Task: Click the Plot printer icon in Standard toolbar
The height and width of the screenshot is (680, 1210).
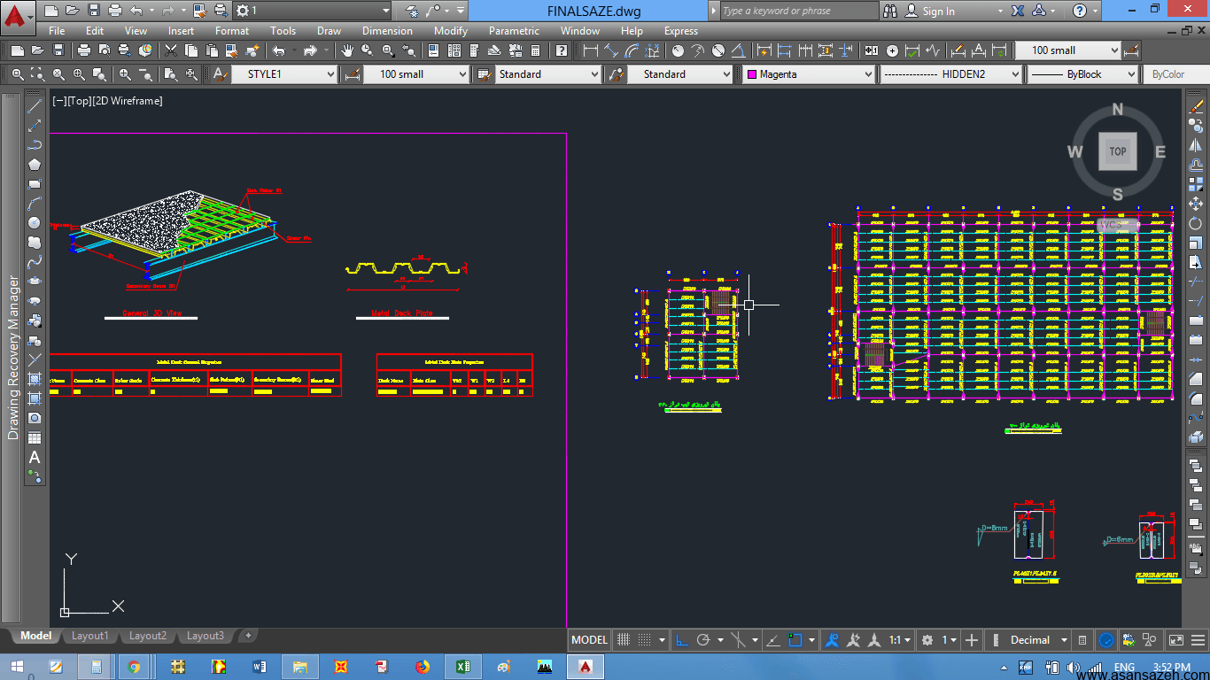Action: pos(83,50)
